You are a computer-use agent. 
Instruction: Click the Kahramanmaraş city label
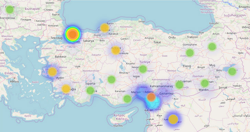click(161, 86)
